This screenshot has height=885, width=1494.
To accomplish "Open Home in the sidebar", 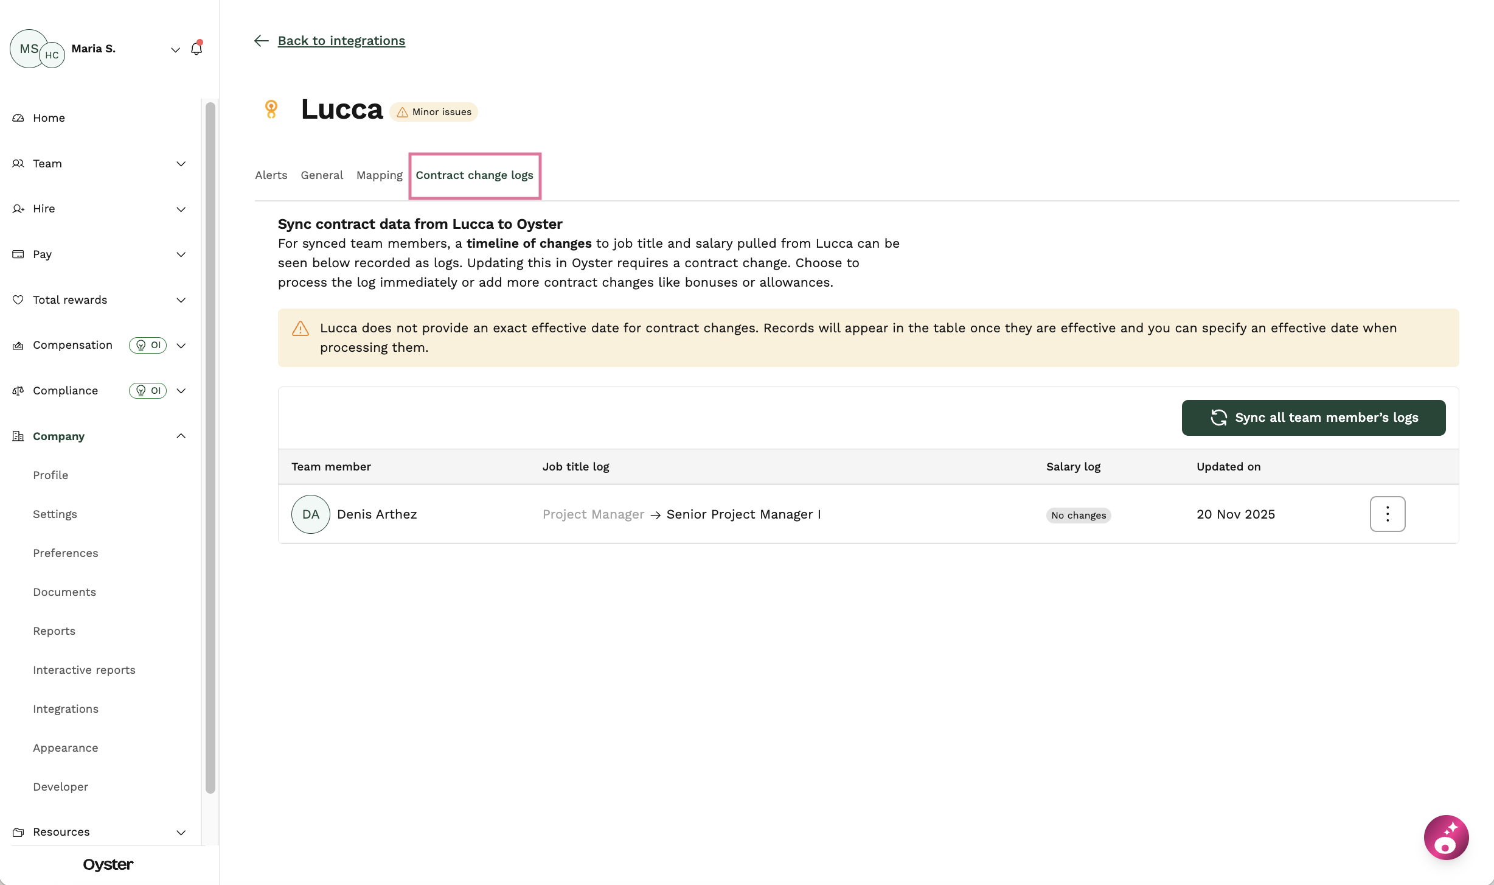I will (49, 118).
